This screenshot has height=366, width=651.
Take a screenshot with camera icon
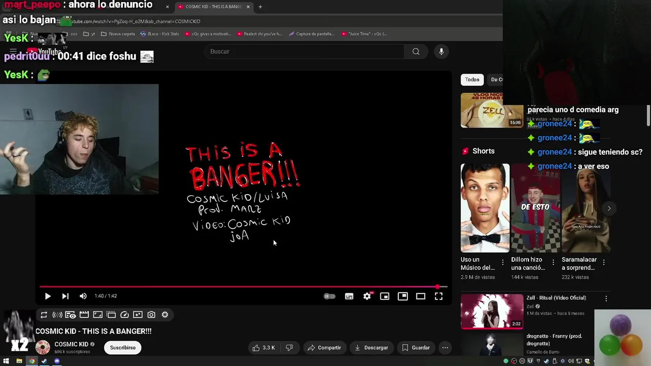pos(151,315)
